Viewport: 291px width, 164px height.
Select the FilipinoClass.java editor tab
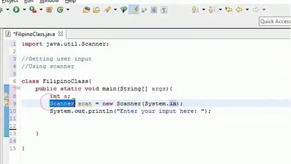[x=34, y=34]
